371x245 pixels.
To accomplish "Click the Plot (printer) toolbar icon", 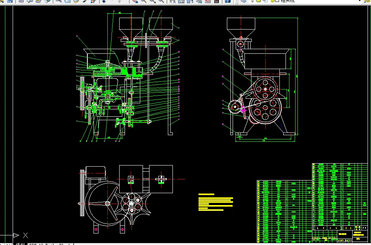I will click(x=21, y=1).
